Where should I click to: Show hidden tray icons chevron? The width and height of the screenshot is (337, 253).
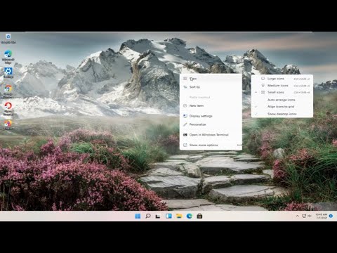pyautogui.click(x=298, y=216)
